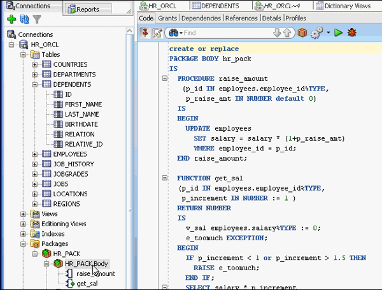Collapse the DEPENDENTS table node
The height and width of the screenshot is (290, 382).
[33, 84]
